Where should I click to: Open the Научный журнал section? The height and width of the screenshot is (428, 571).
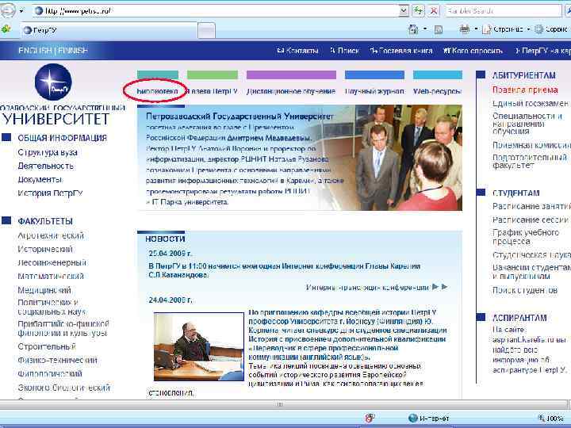pos(374,91)
